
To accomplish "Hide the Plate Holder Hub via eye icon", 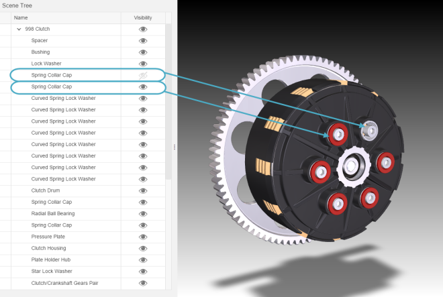I will pos(143,260).
